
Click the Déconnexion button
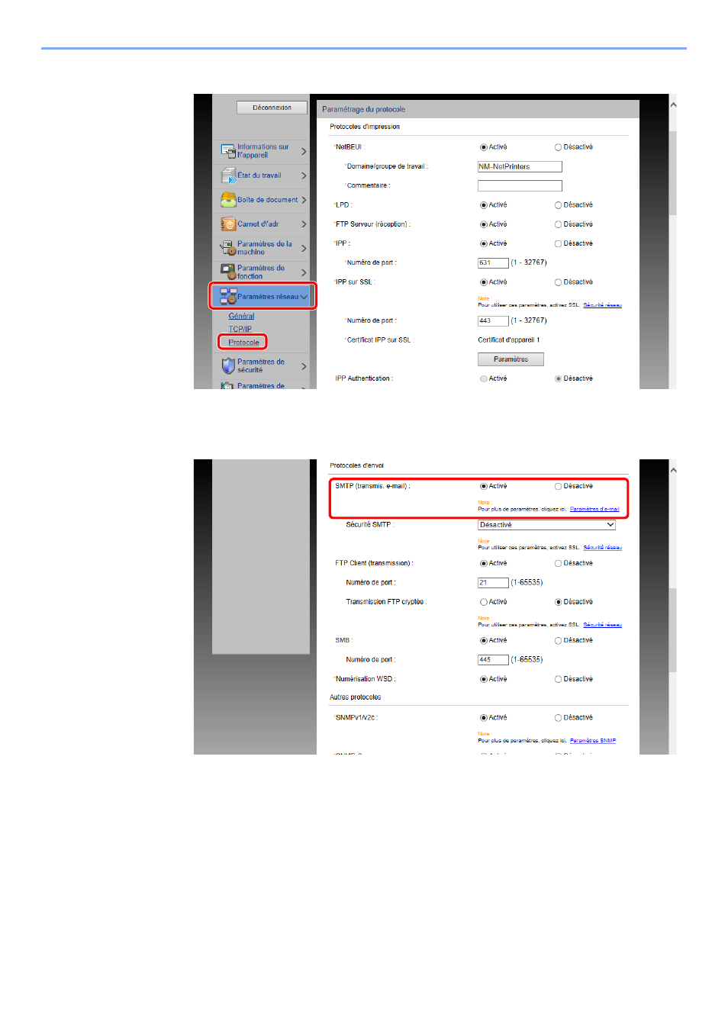(272, 108)
